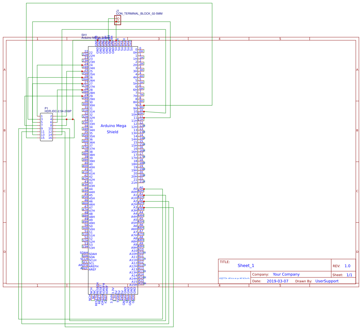Select the CON_TERMINAL_BLOCK_02-5MM label

point(139,14)
